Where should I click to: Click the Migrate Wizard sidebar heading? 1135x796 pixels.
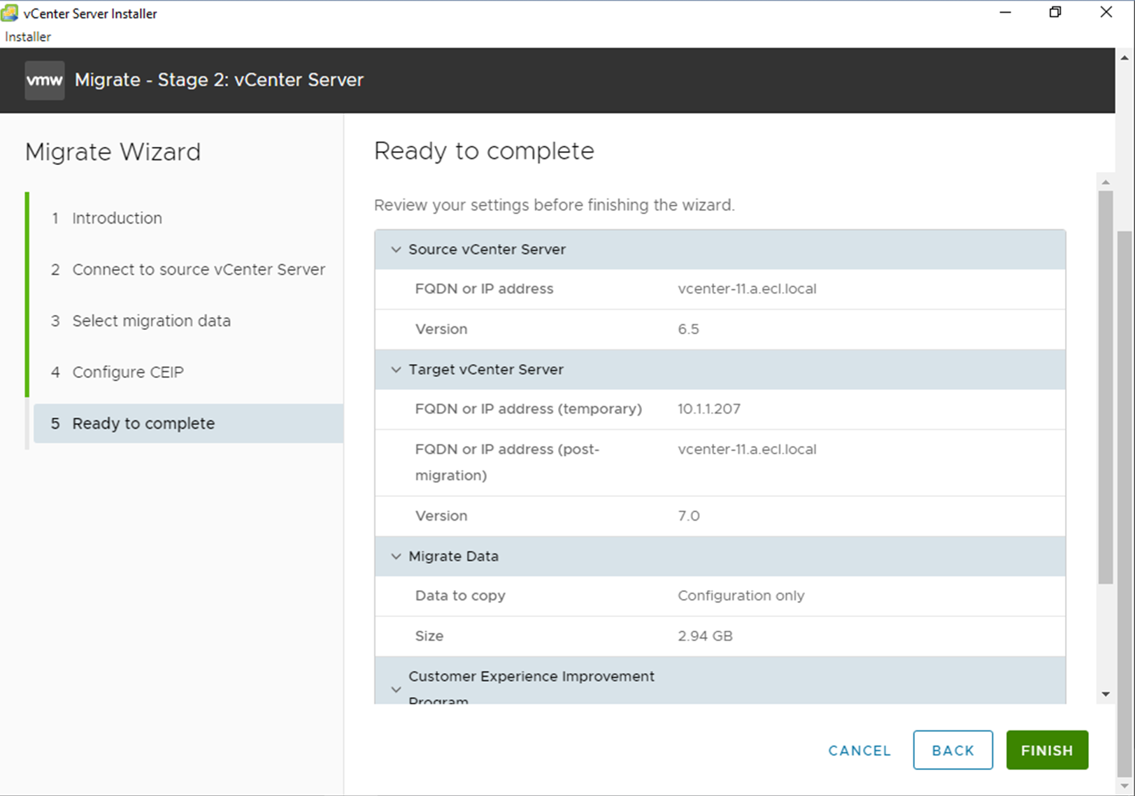tap(113, 152)
